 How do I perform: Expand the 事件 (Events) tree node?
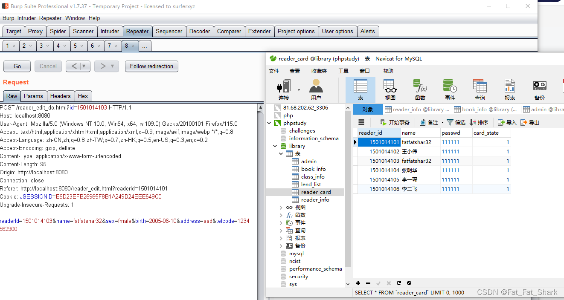[x=281, y=223]
